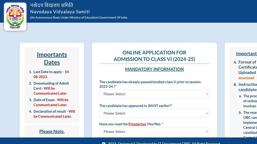Click the Navodaya Vidyalaya Samiti logo
Image resolution: width=257 pixels, height=144 pixels.
tap(15, 17)
